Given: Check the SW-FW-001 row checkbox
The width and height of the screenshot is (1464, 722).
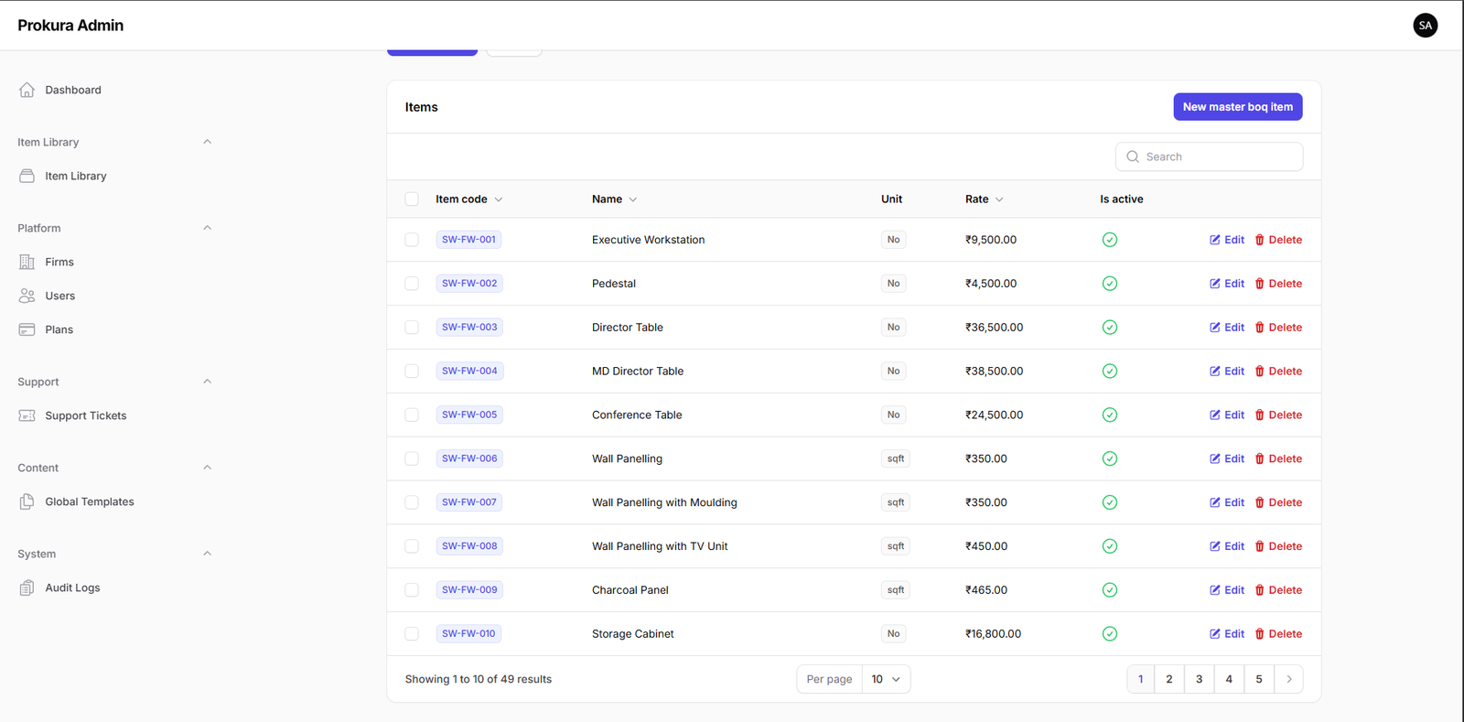Looking at the screenshot, I should click(x=412, y=240).
